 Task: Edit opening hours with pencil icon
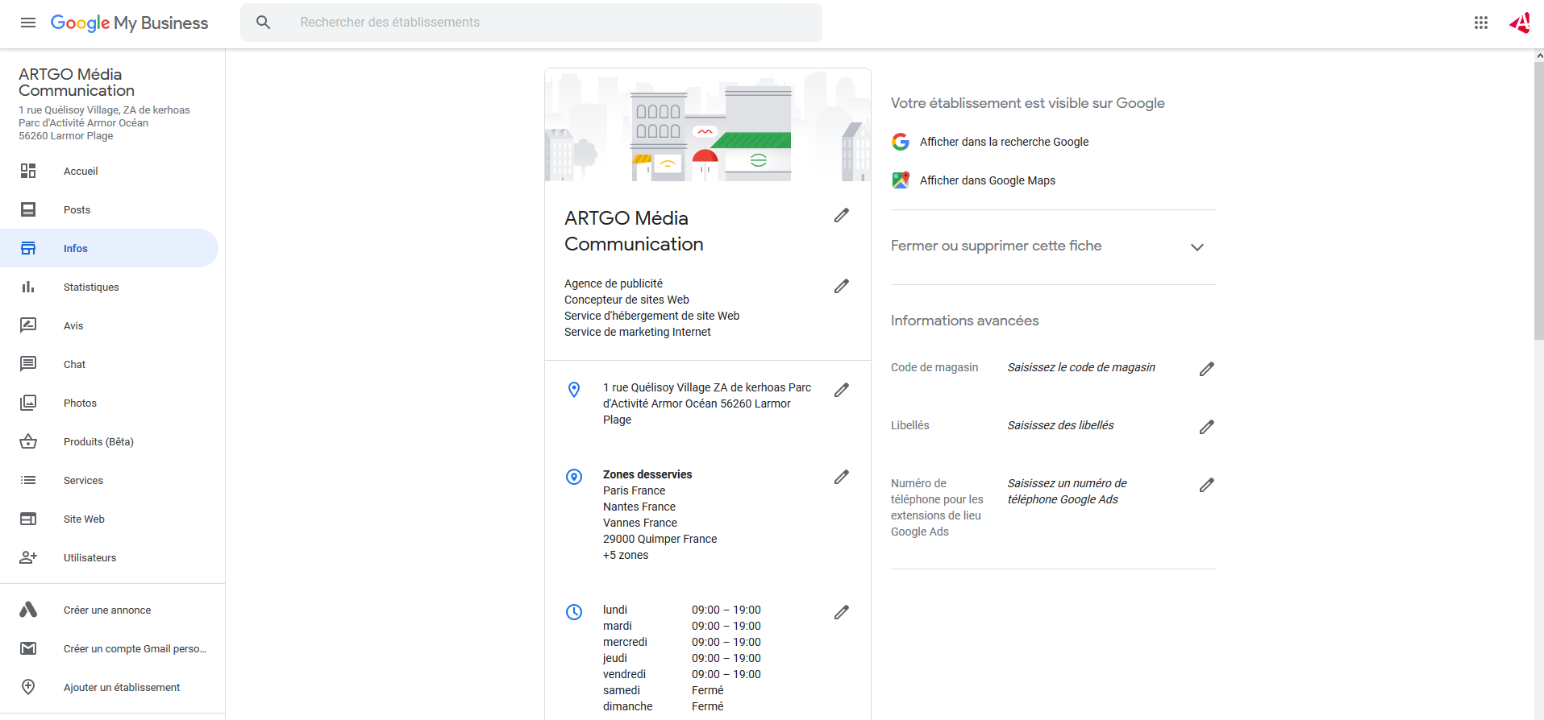[842, 612]
